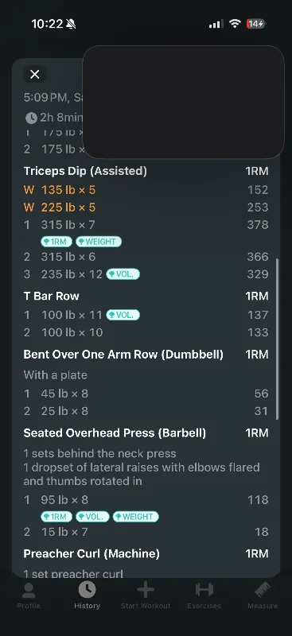Open the Measure ruler icon
The width and height of the screenshot is (292, 636).
pyautogui.click(x=263, y=590)
